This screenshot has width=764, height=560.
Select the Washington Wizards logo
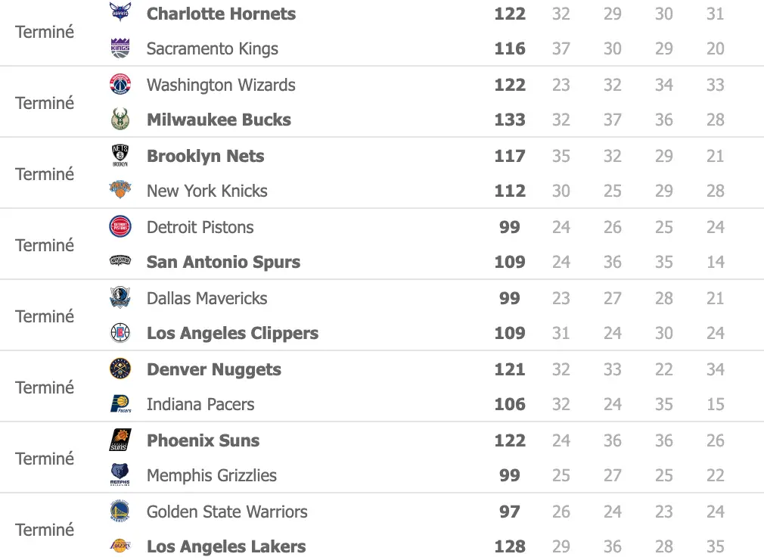click(120, 84)
